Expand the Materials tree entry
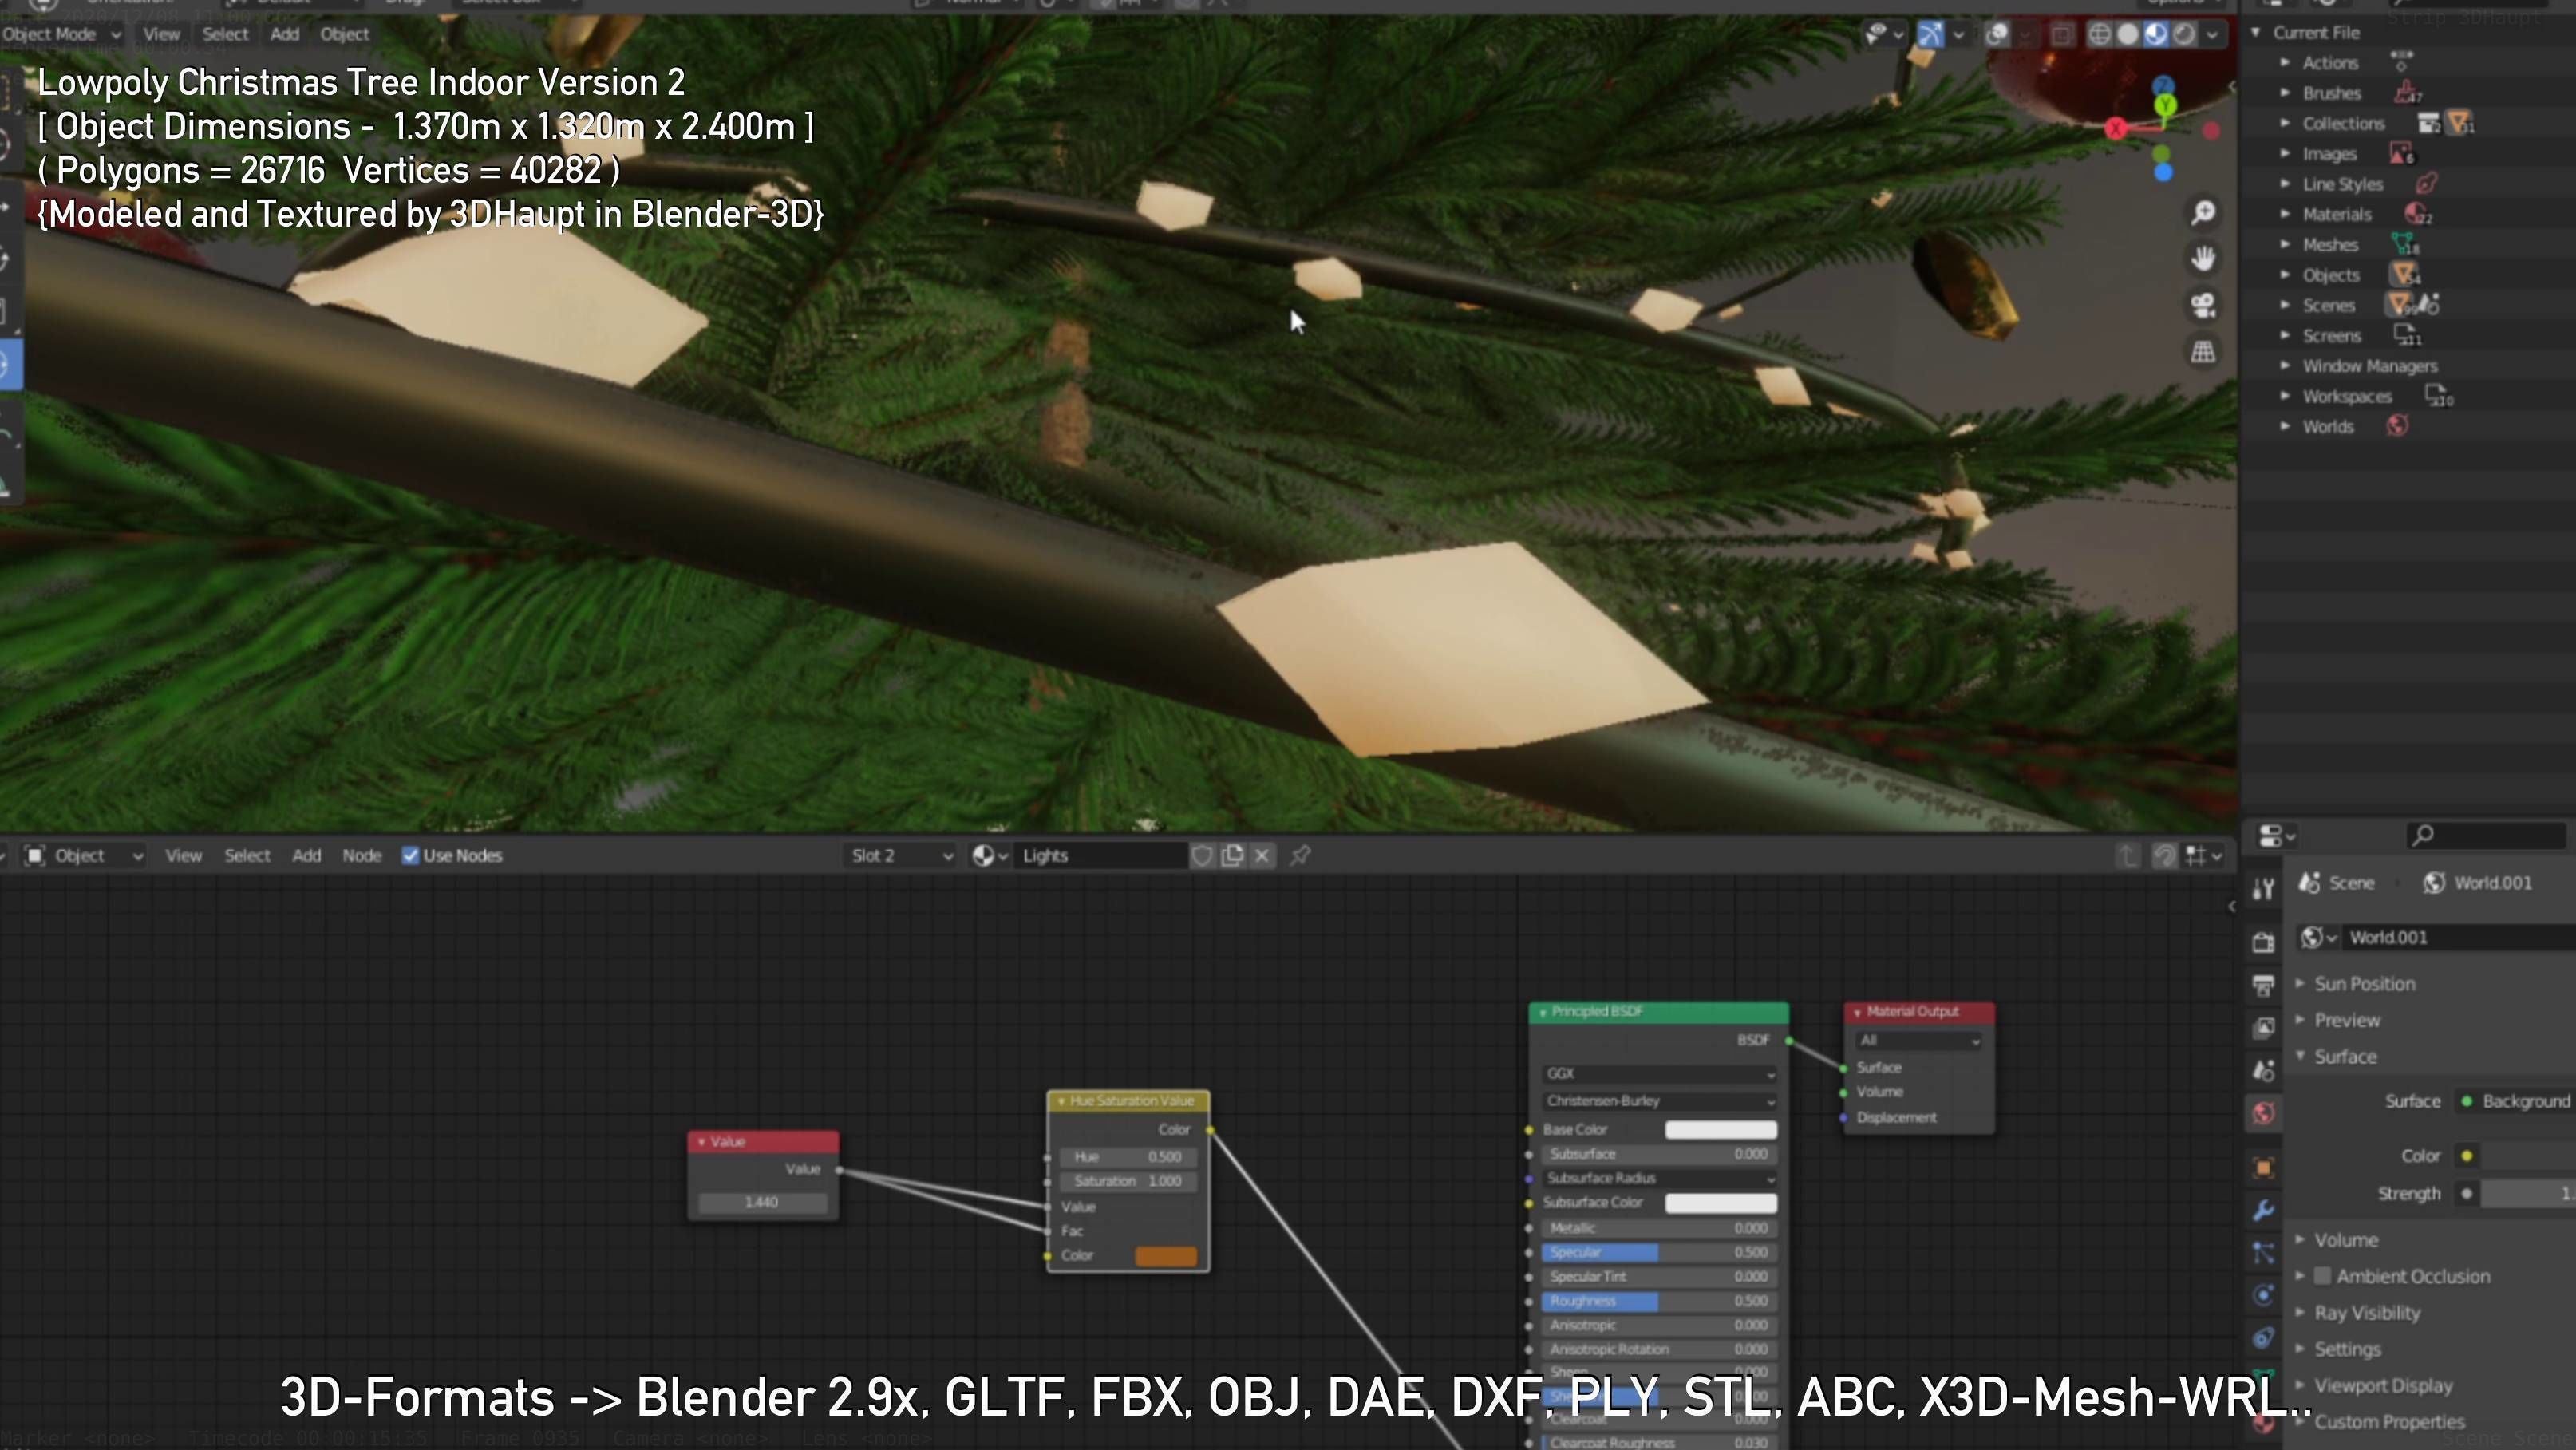 click(x=2284, y=214)
